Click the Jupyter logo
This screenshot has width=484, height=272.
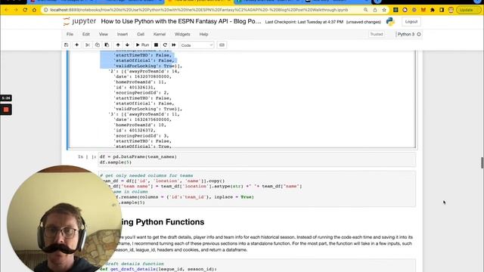coord(79,22)
